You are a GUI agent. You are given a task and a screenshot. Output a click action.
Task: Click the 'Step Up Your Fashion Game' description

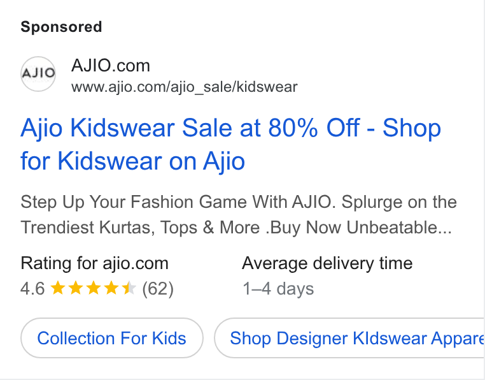tap(239, 214)
